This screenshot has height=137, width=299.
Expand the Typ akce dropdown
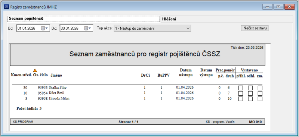tap(188, 29)
